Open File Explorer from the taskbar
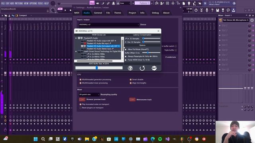Viewport: 255px width, 143px height. coord(87,139)
